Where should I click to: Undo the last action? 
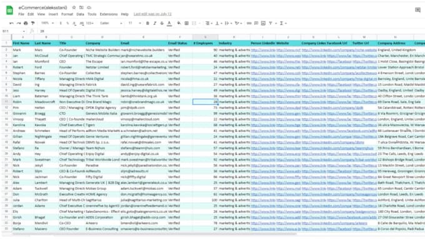tap(11, 23)
